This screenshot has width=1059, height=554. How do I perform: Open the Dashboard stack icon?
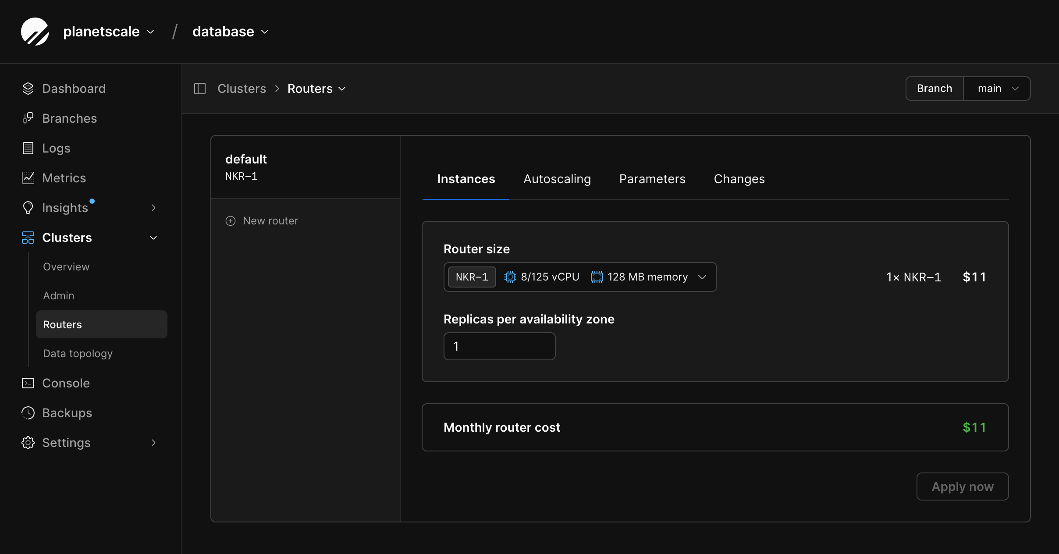tap(28, 89)
